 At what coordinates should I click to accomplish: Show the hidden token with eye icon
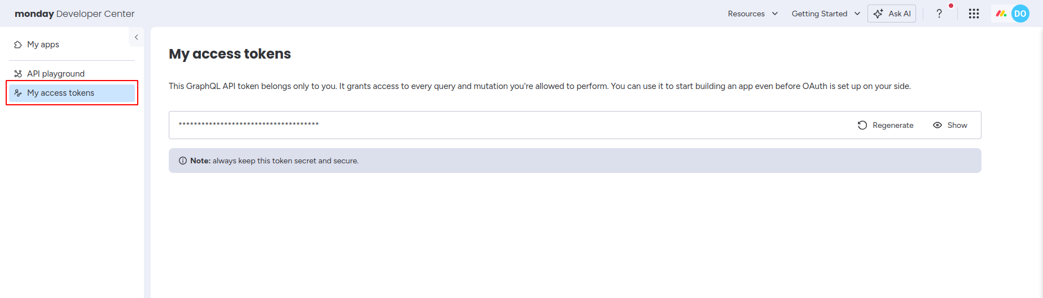click(937, 125)
